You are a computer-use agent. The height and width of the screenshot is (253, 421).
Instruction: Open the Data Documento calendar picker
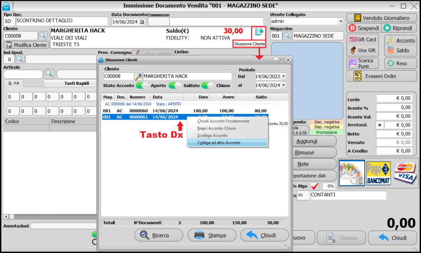pos(142,22)
